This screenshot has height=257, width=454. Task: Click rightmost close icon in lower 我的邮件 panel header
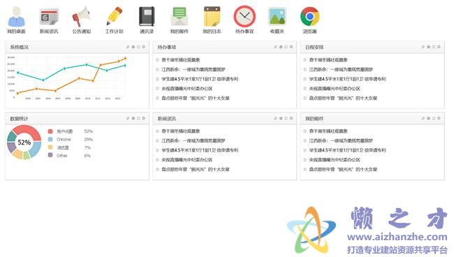click(x=439, y=118)
